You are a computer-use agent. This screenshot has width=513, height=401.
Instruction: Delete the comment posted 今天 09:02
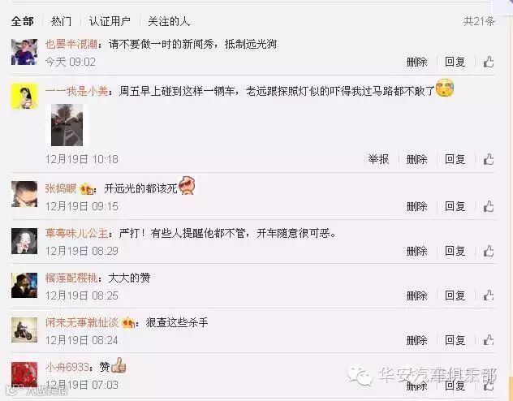pos(417,62)
